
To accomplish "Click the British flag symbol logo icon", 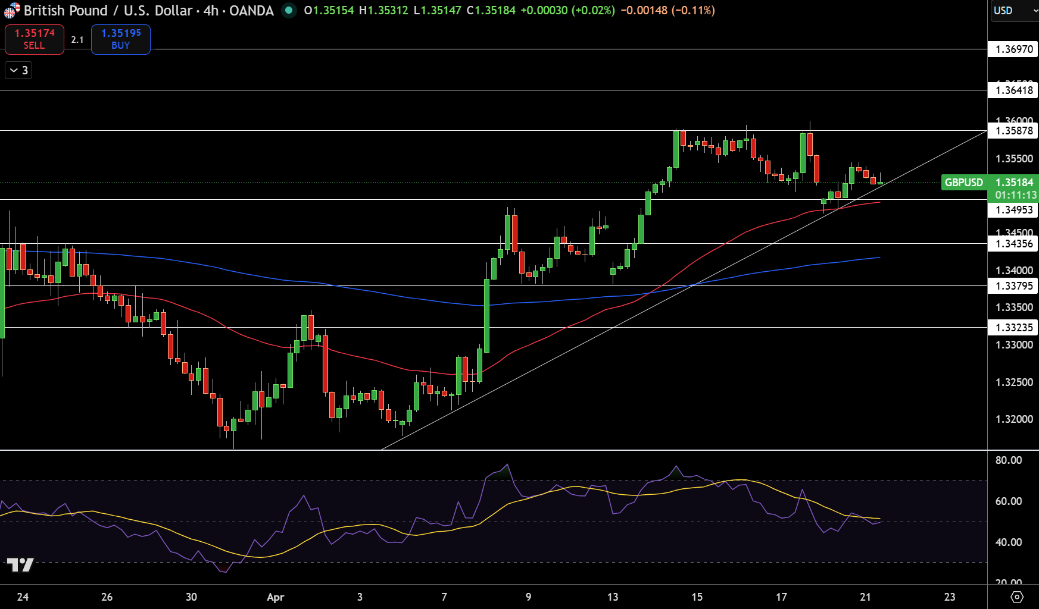I will pyautogui.click(x=11, y=10).
